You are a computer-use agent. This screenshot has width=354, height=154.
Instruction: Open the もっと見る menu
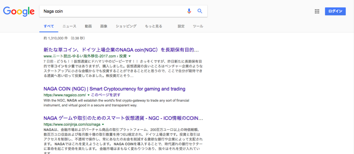point(153,26)
